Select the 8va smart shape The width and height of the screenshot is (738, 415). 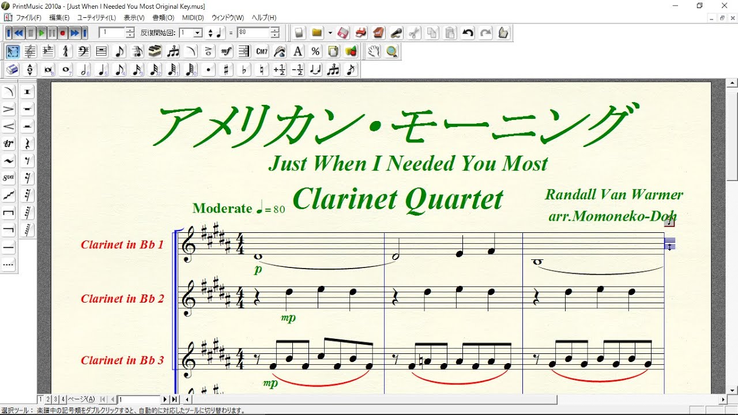tap(9, 178)
